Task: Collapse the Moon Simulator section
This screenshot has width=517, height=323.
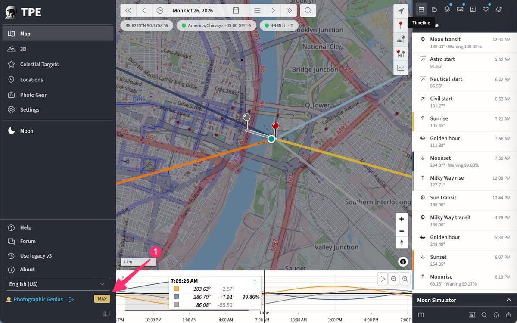Action: tap(509, 300)
